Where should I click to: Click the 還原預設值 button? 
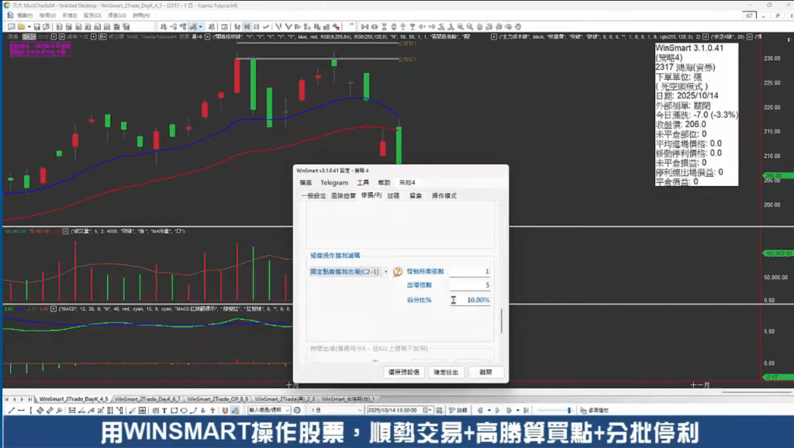coord(403,373)
